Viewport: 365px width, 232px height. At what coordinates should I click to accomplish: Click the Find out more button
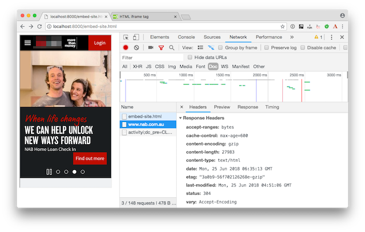[x=90, y=158]
